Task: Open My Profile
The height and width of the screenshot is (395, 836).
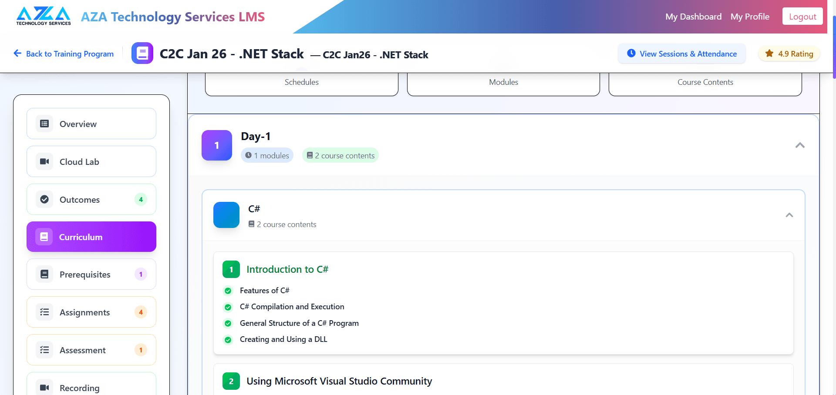Action: click(750, 17)
